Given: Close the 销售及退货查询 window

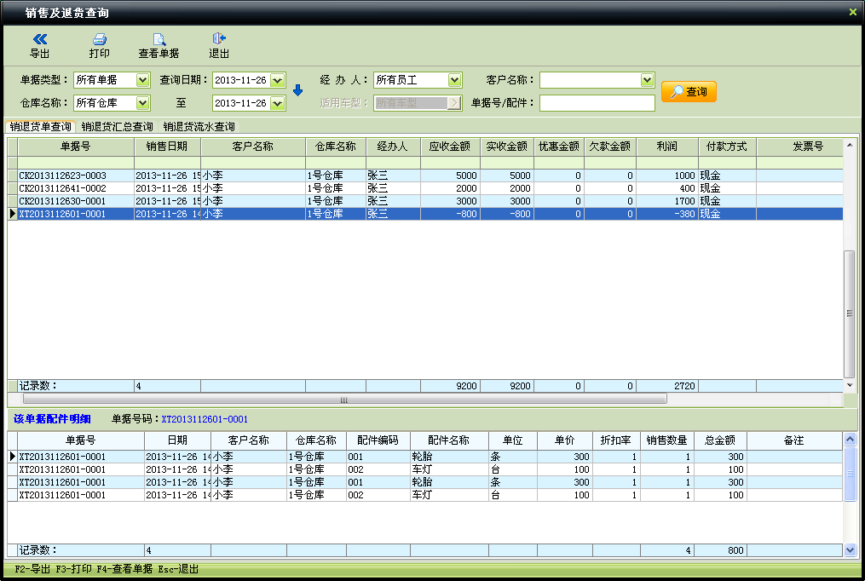Looking at the screenshot, I should tap(852, 12).
